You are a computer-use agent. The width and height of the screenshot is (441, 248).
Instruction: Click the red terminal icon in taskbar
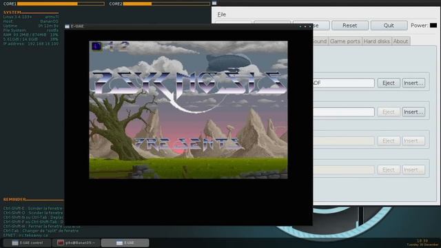(61, 242)
